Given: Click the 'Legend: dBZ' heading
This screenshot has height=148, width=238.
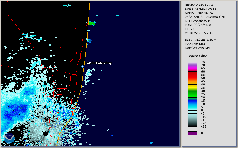Looking at the screenshot, I should [x=197, y=56].
